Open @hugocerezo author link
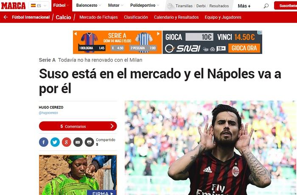 (x=48, y=113)
